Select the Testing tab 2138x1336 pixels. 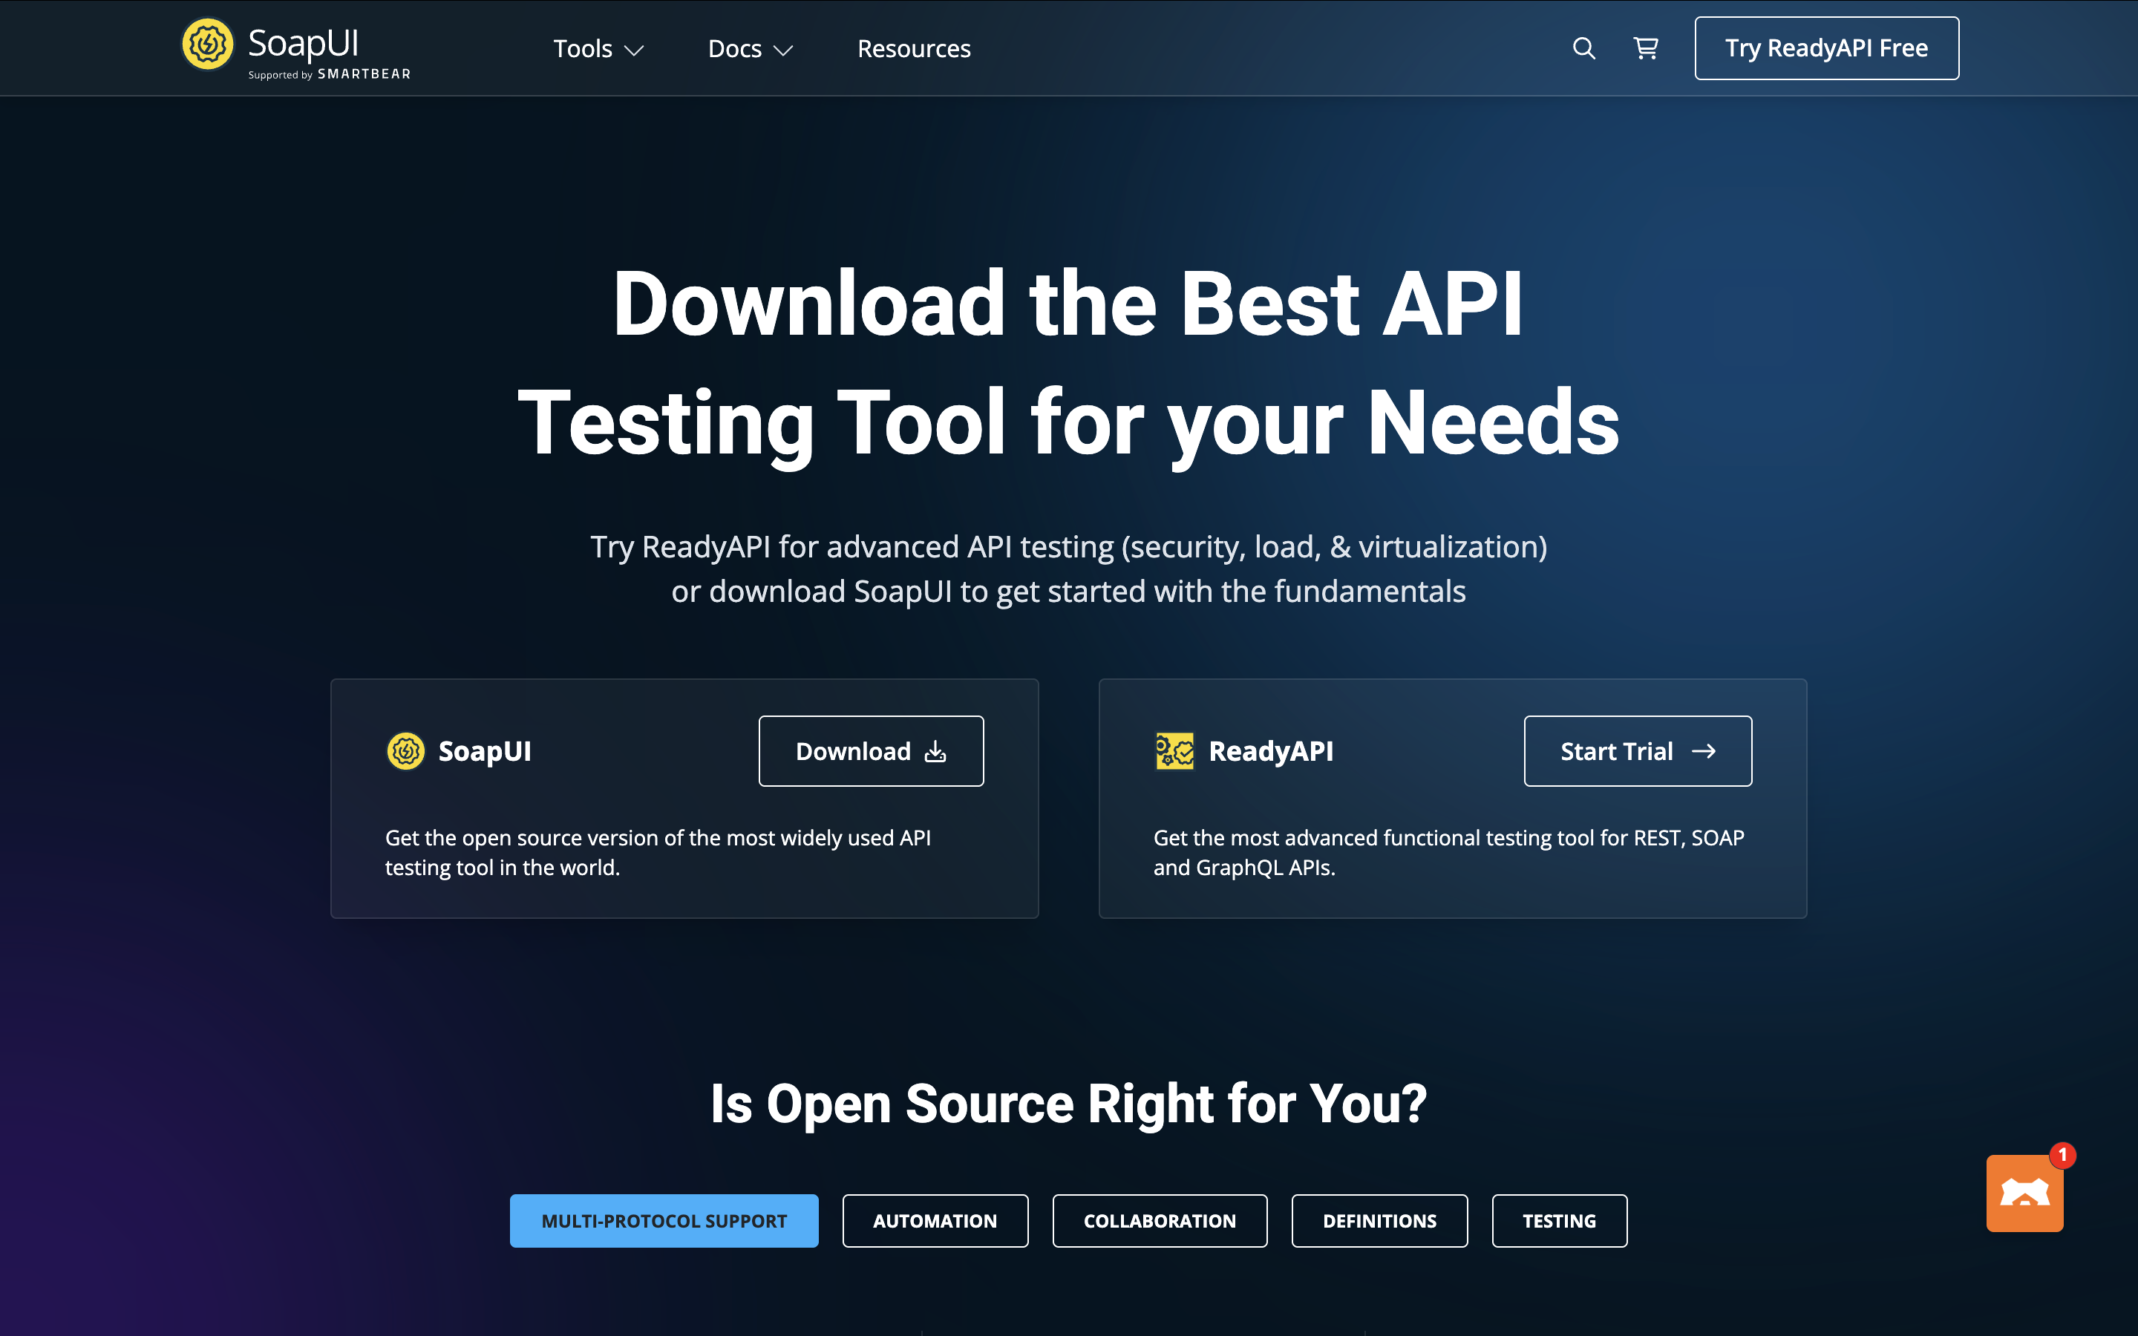tap(1558, 1220)
